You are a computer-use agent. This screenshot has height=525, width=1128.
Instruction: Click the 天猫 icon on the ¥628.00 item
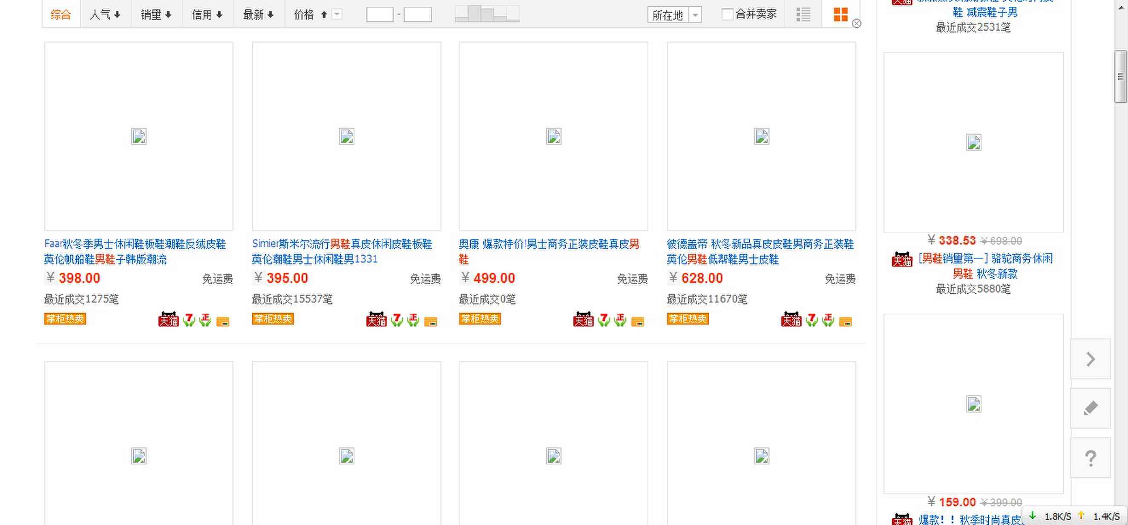tap(792, 319)
